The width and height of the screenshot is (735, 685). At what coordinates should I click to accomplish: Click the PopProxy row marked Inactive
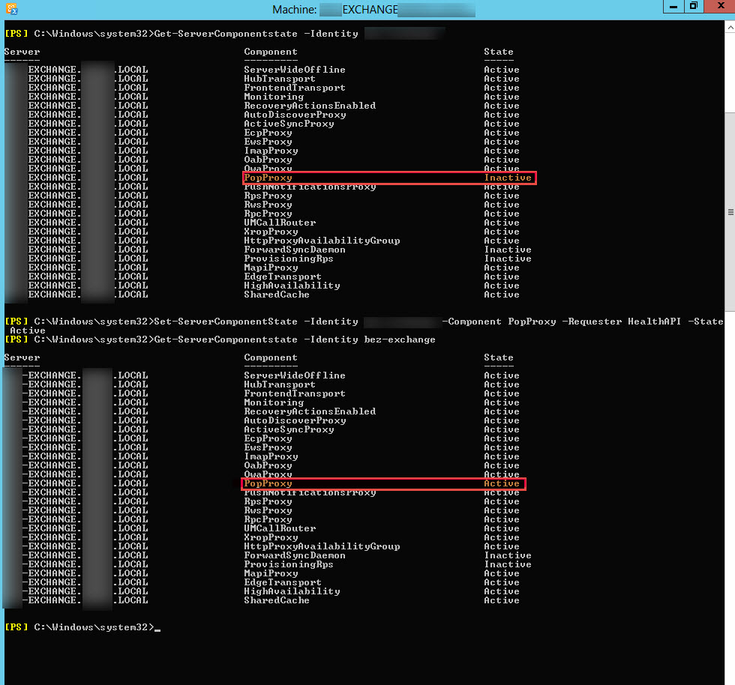(x=389, y=178)
